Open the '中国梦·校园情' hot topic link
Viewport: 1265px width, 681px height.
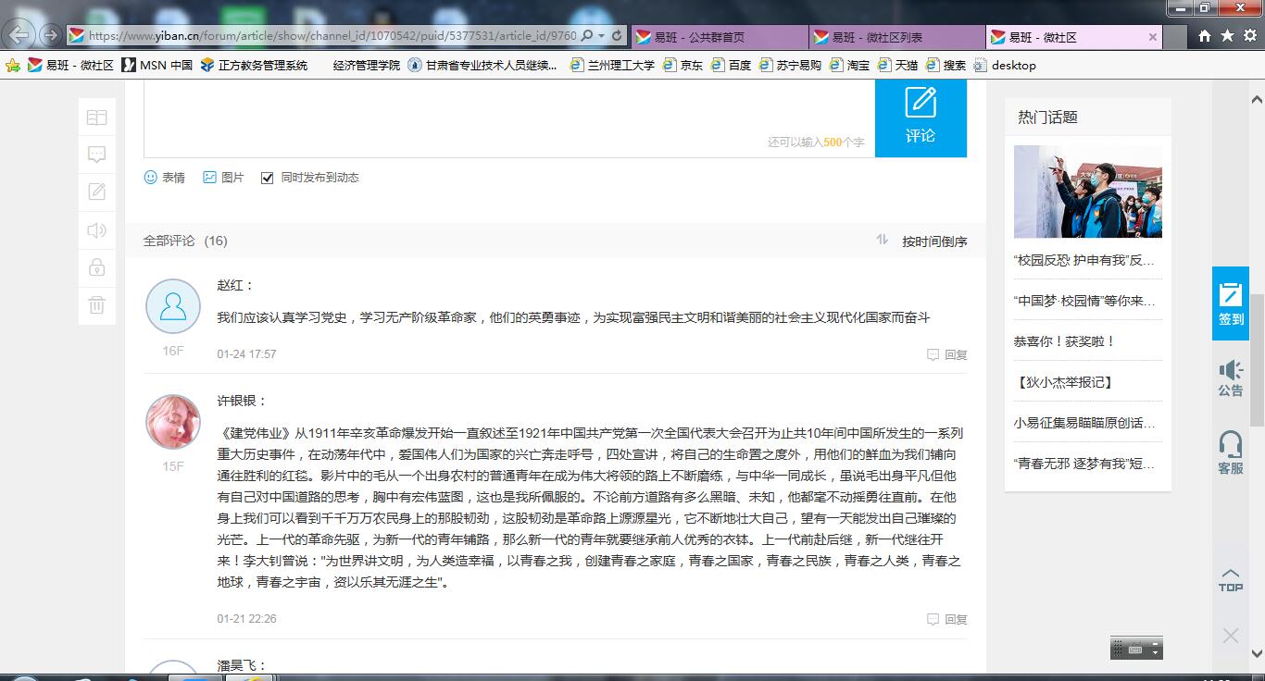(1082, 301)
